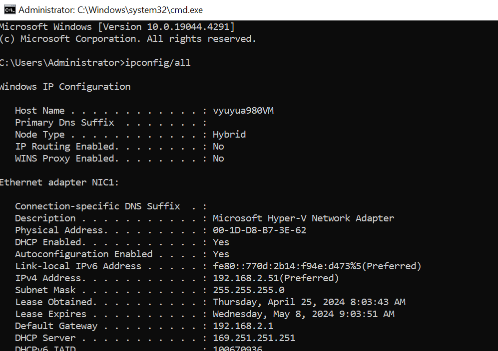Click the Ethernet adapter NIC1 heading

59,182
